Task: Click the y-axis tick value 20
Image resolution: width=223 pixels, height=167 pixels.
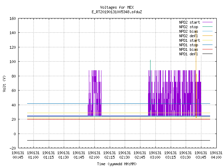Action: [14, 119]
